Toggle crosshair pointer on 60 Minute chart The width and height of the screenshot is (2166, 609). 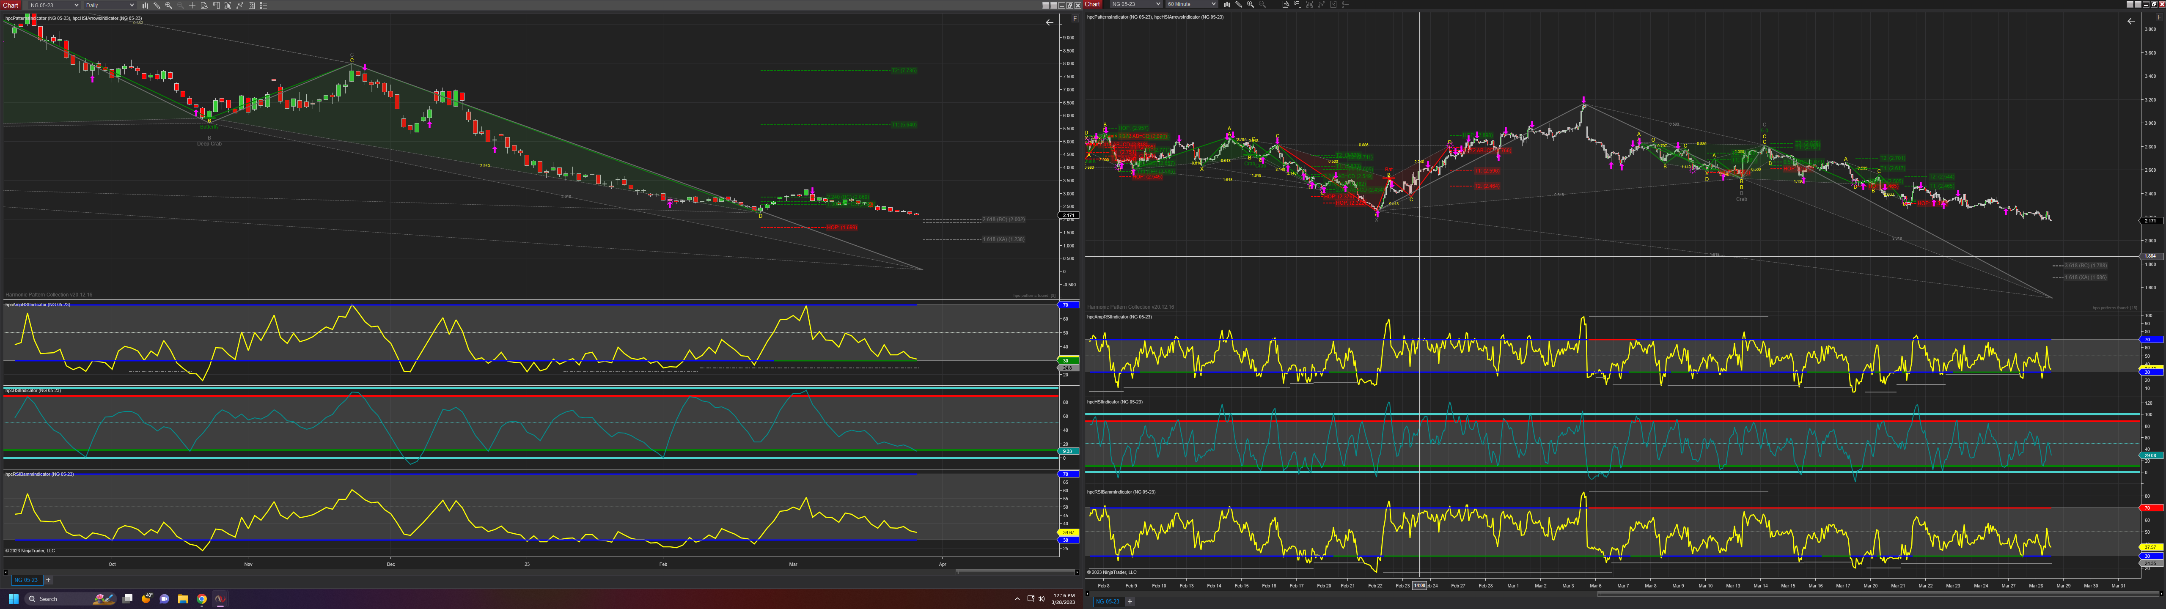click(x=1274, y=4)
